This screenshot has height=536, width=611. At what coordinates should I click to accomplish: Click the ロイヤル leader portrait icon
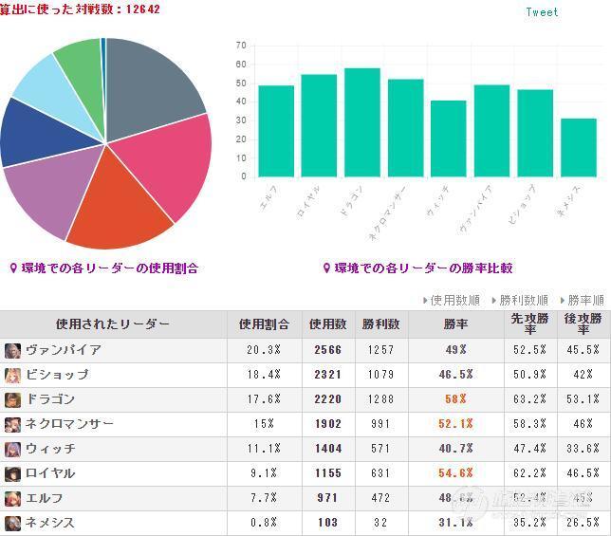click(x=12, y=473)
